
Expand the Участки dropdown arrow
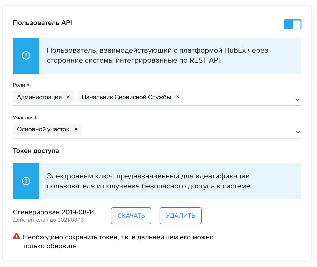[297, 132]
